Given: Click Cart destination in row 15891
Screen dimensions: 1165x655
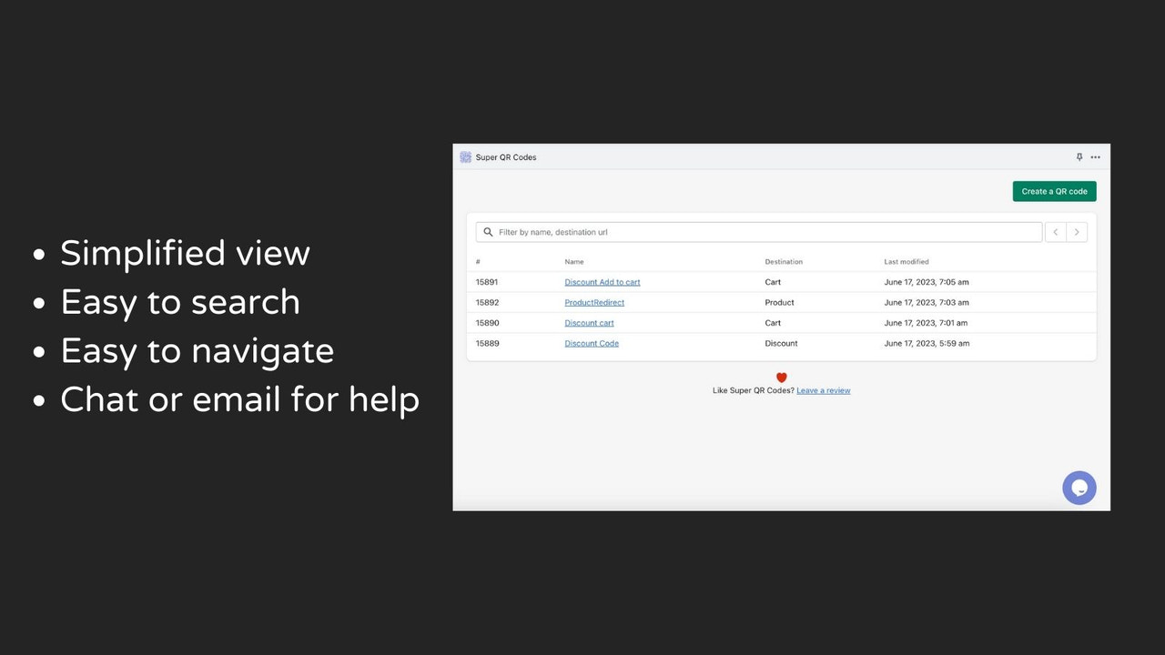Looking at the screenshot, I should tap(773, 282).
